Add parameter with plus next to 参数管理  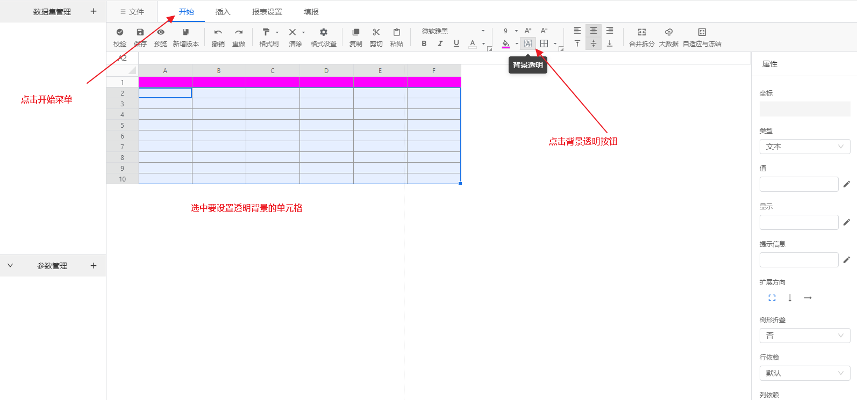94,266
